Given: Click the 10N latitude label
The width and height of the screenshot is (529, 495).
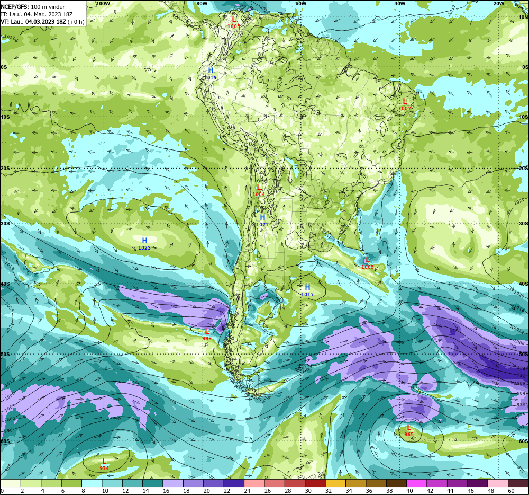Looking at the screenshot, I should [524, 17].
